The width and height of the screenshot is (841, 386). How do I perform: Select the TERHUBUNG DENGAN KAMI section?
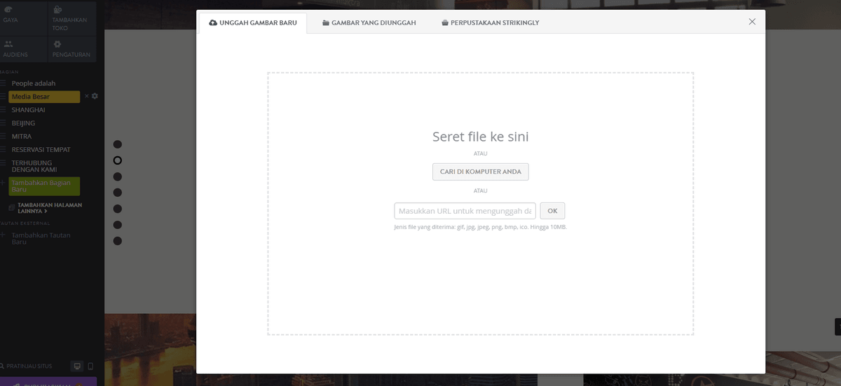(x=34, y=166)
